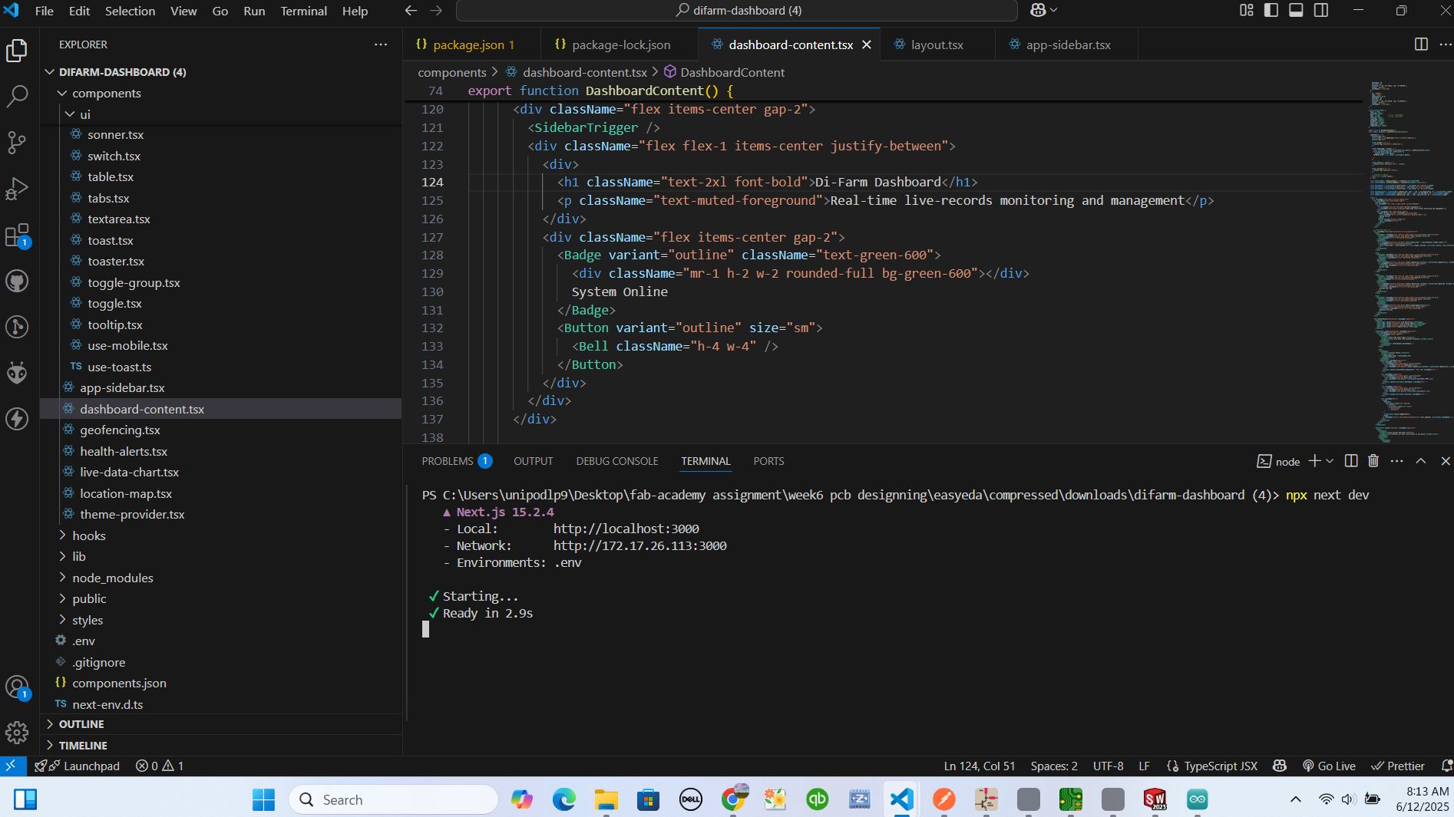Open the Explorer view in activity bar

(x=17, y=51)
